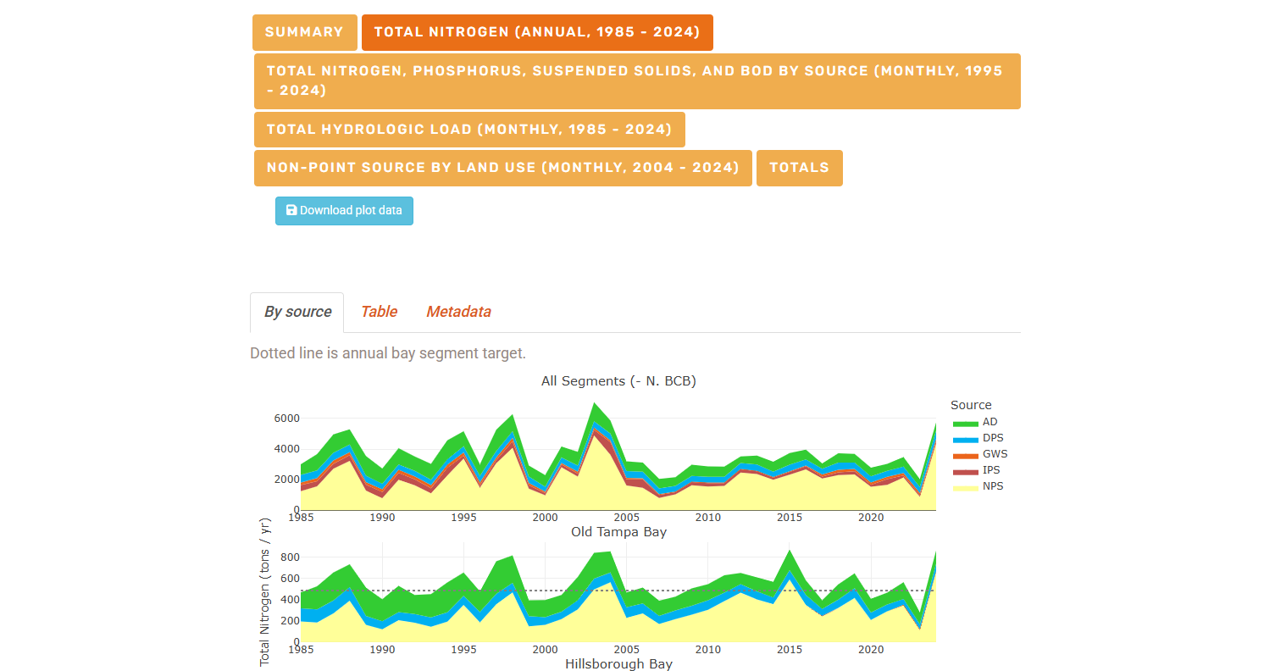The width and height of the screenshot is (1275, 671).
Task: Open the Metadata tab
Action: point(458,312)
